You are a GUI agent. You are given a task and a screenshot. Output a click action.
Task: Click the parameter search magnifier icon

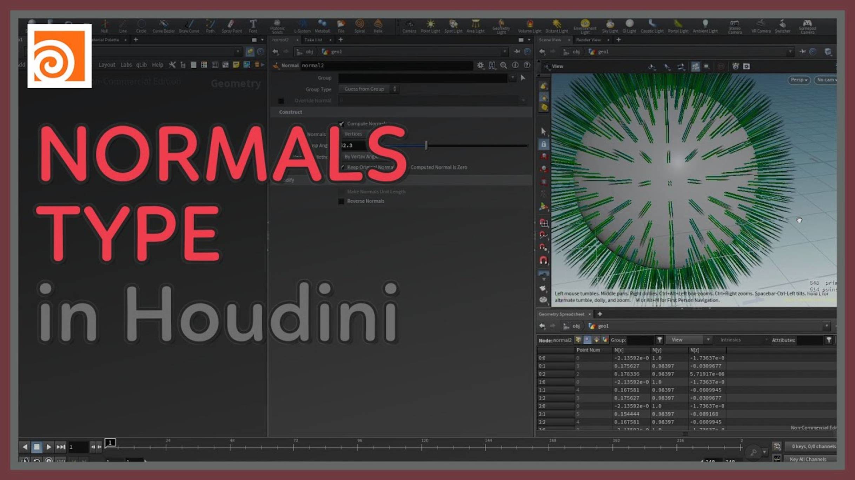click(504, 65)
